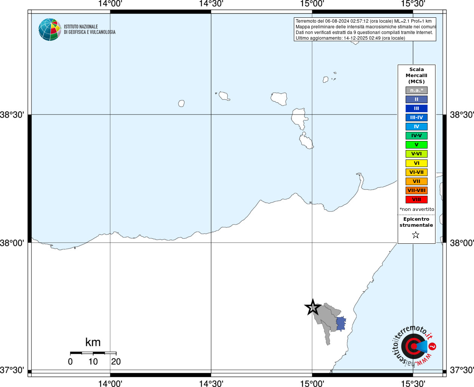Click the yellow VI legend swatch

tap(417, 163)
